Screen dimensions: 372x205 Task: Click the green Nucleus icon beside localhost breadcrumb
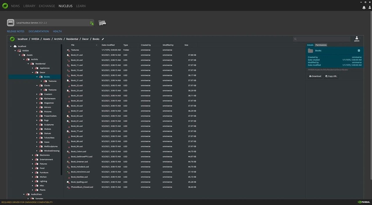pyautogui.click(x=12, y=39)
